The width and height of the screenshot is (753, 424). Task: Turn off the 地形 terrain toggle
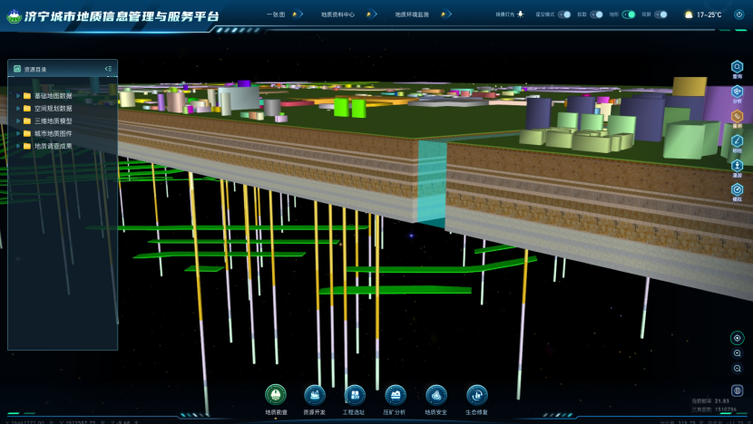pos(629,14)
